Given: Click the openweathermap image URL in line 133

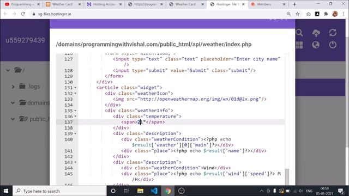Looking at the screenshot, I should [x=200, y=99].
